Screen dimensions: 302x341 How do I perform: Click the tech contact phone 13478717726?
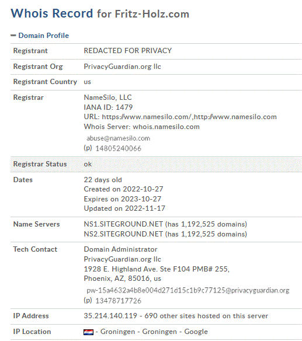click(x=118, y=301)
